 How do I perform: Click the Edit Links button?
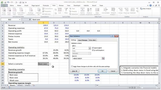[46, 14]
